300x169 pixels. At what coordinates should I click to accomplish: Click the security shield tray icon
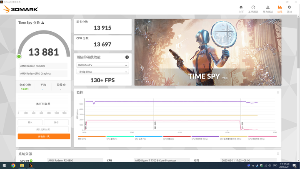[x=261, y=166]
